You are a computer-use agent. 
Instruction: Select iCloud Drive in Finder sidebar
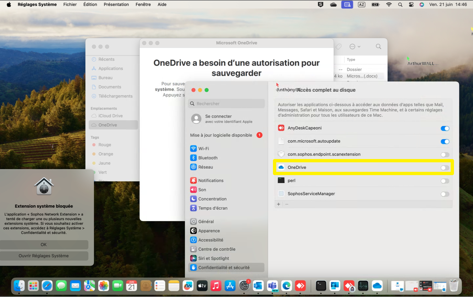pyautogui.click(x=113, y=116)
